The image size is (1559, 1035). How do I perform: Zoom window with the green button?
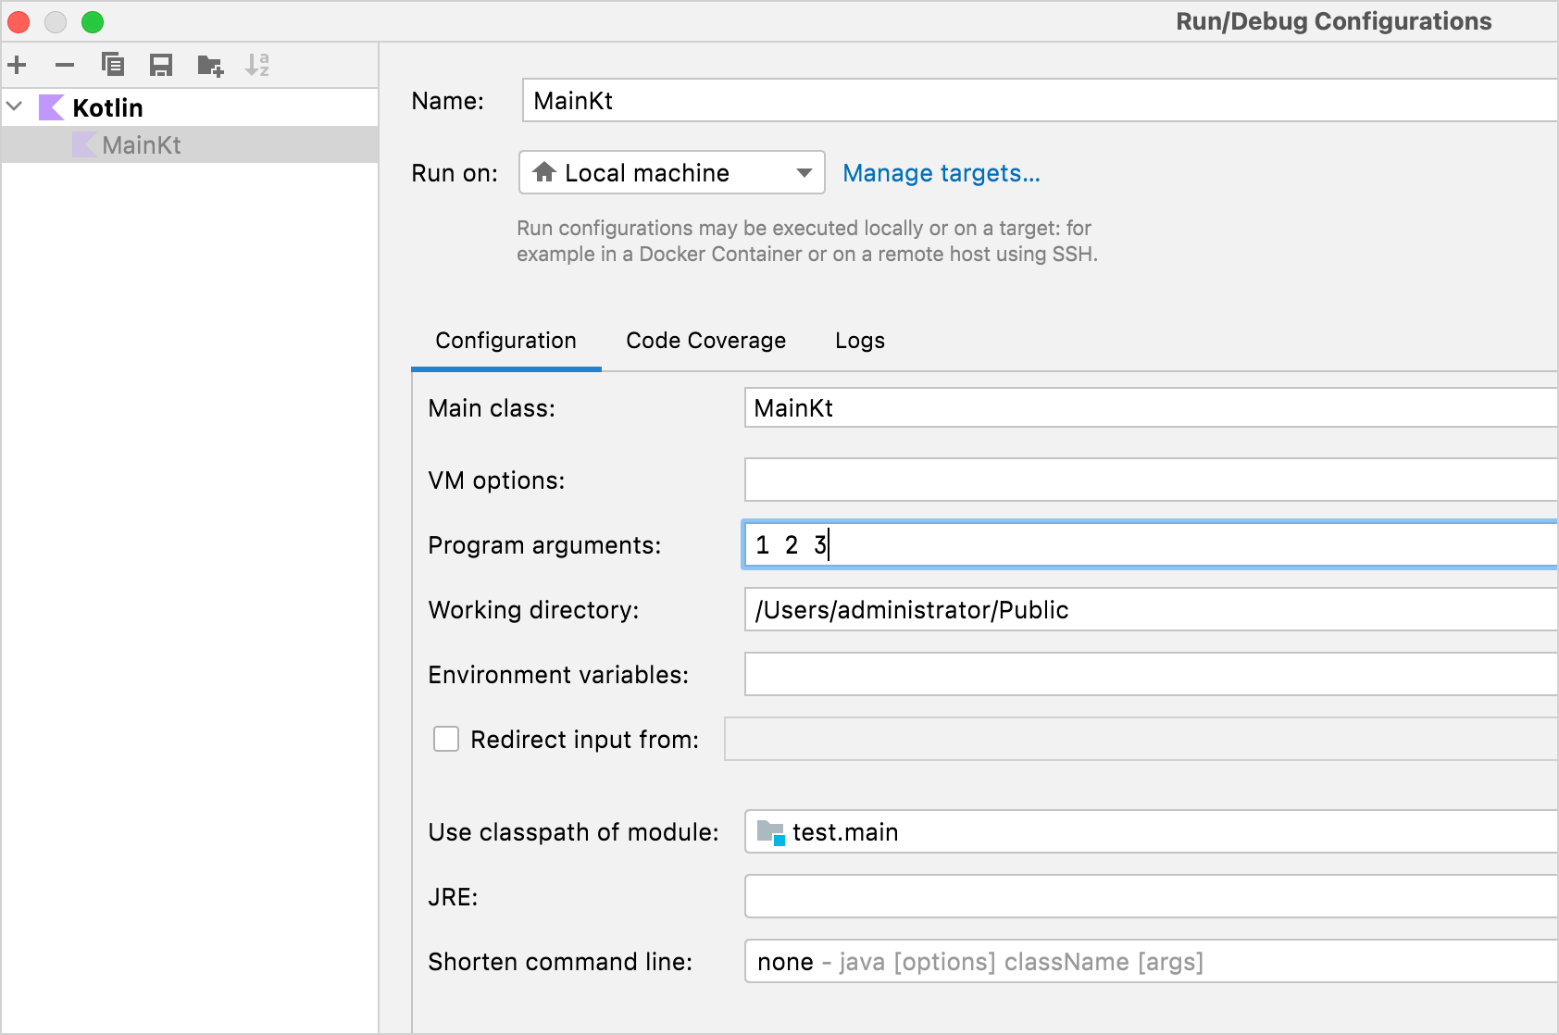[93, 21]
